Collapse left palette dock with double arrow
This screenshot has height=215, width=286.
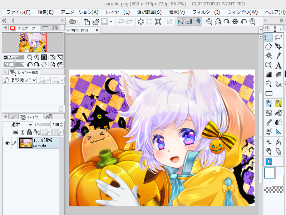[x=4, y=20]
